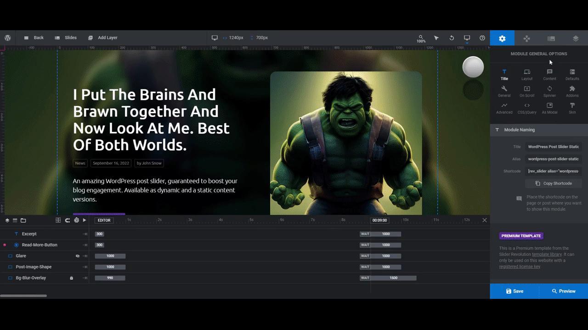
Task: Click the Copy Shortcode button
Action: 554,183
